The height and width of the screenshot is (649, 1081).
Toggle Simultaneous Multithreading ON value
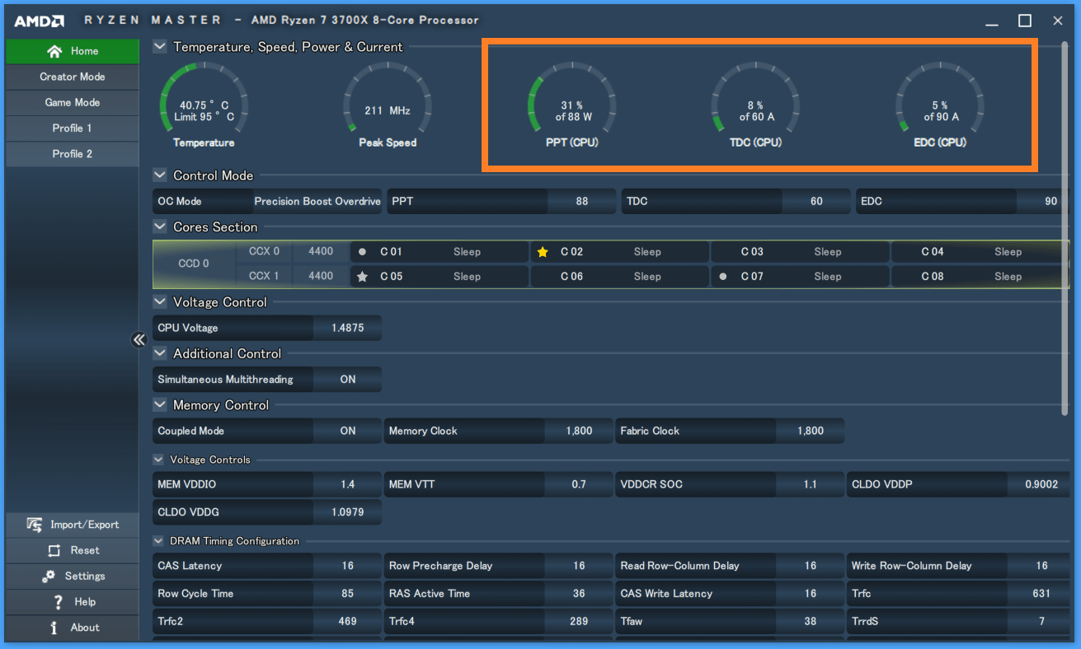[348, 380]
